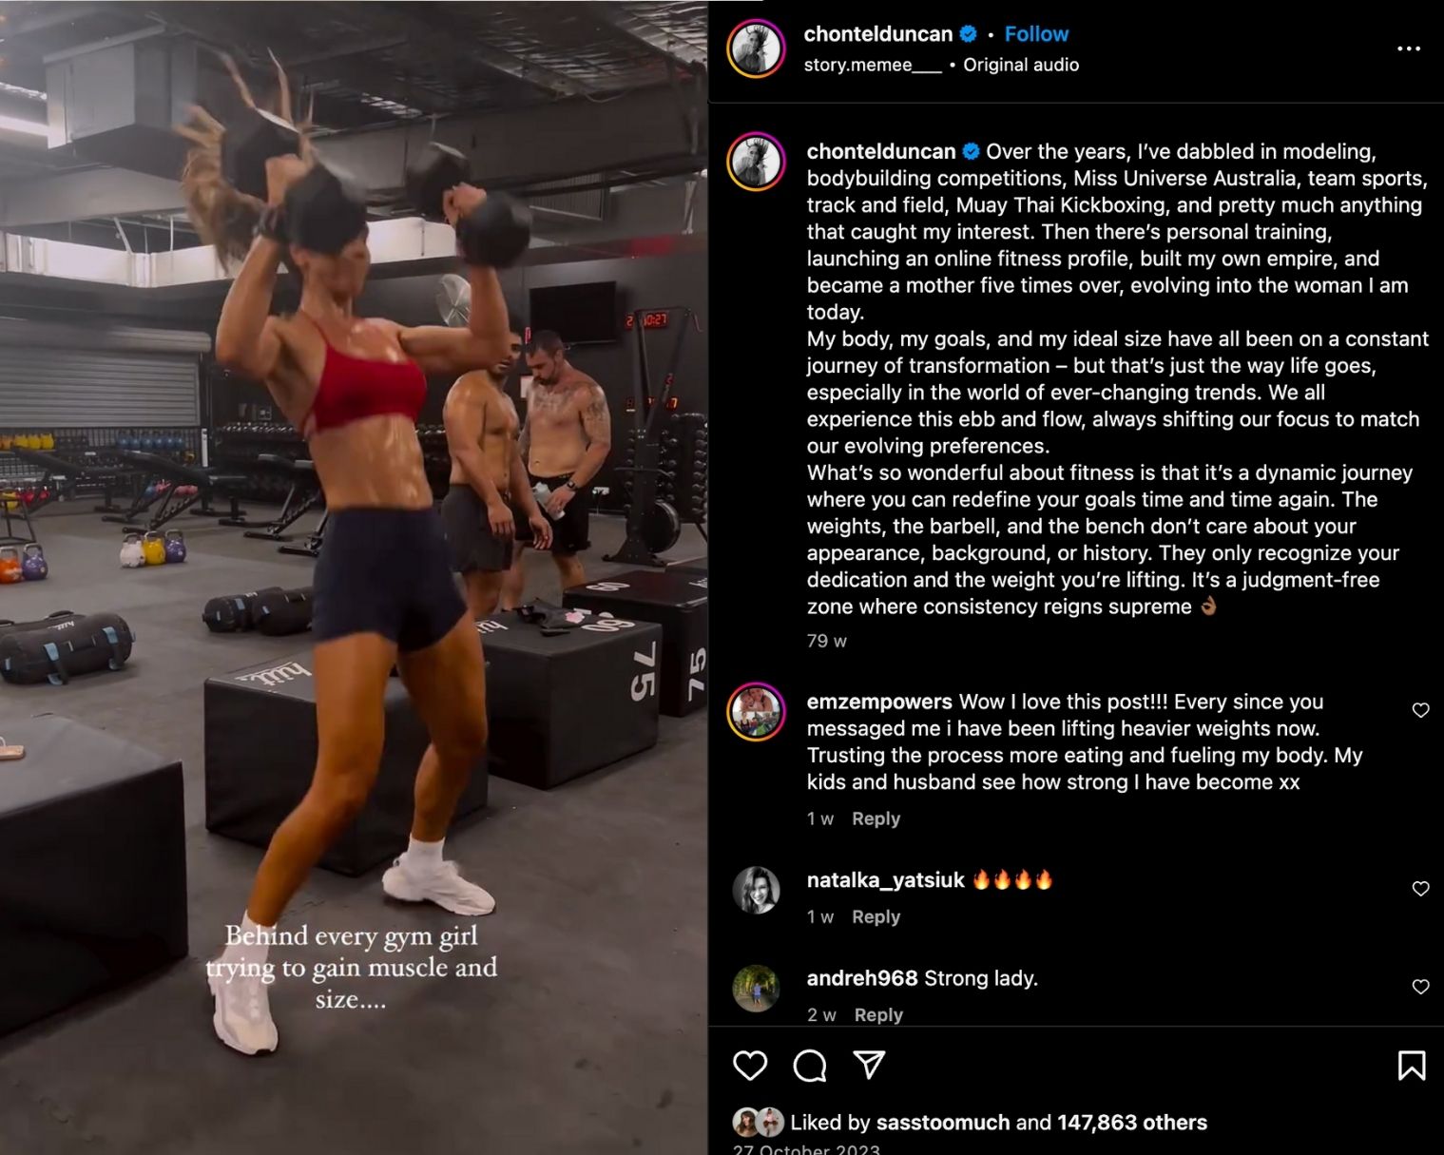Like the andreh968 comment
This screenshot has height=1155, width=1444.
[x=1420, y=987]
